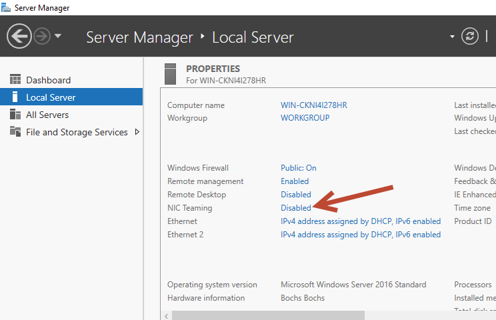This screenshot has width=496, height=320.
Task: Click the 'Product ID' label
Action: [x=473, y=221]
